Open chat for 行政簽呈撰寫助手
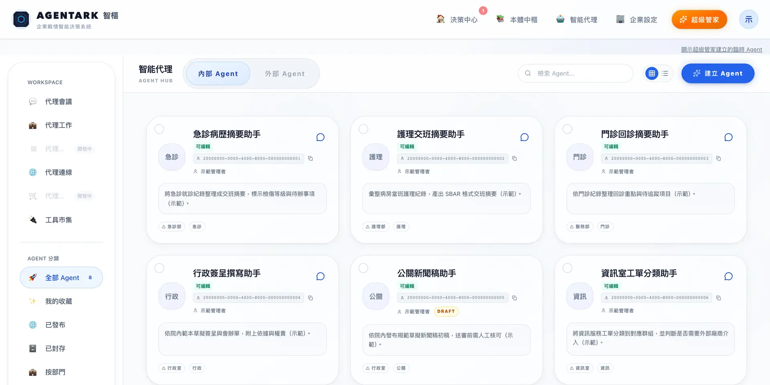770x385 pixels. [x=320, y=276]
